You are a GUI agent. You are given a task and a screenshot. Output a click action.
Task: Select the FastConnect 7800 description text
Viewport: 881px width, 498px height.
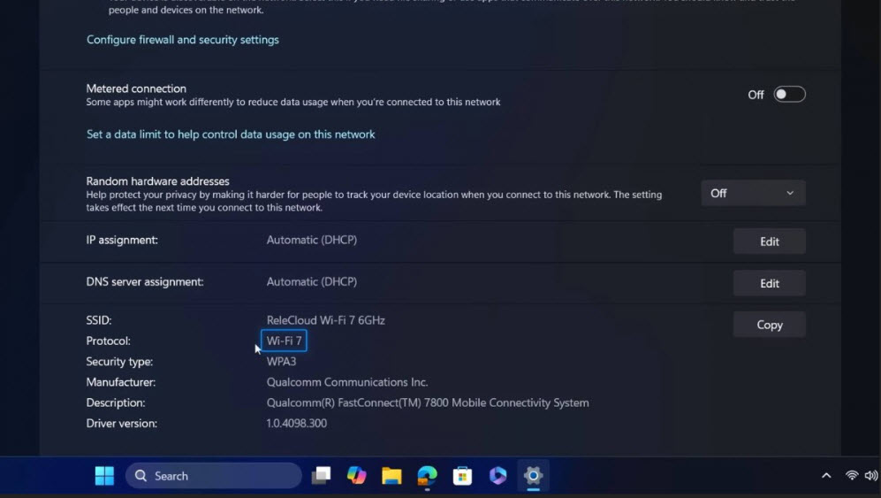pyautogui.click(x=428, y=402)
